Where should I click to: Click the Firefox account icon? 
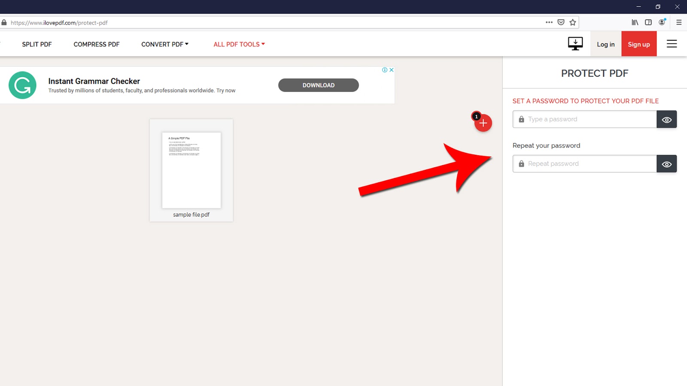click(x=662, y=22)
